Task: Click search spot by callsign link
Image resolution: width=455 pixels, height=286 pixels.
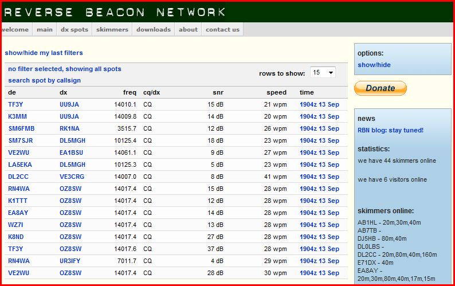Action: [44, 80]
